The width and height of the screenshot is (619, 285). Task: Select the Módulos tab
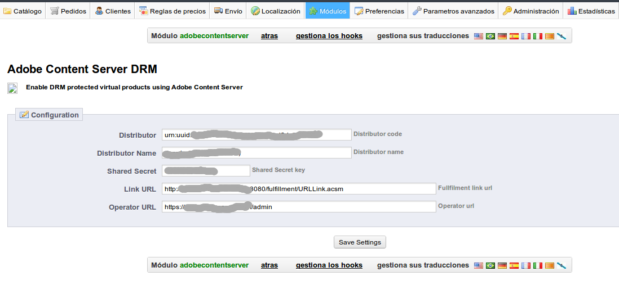(x=328, y=11)
